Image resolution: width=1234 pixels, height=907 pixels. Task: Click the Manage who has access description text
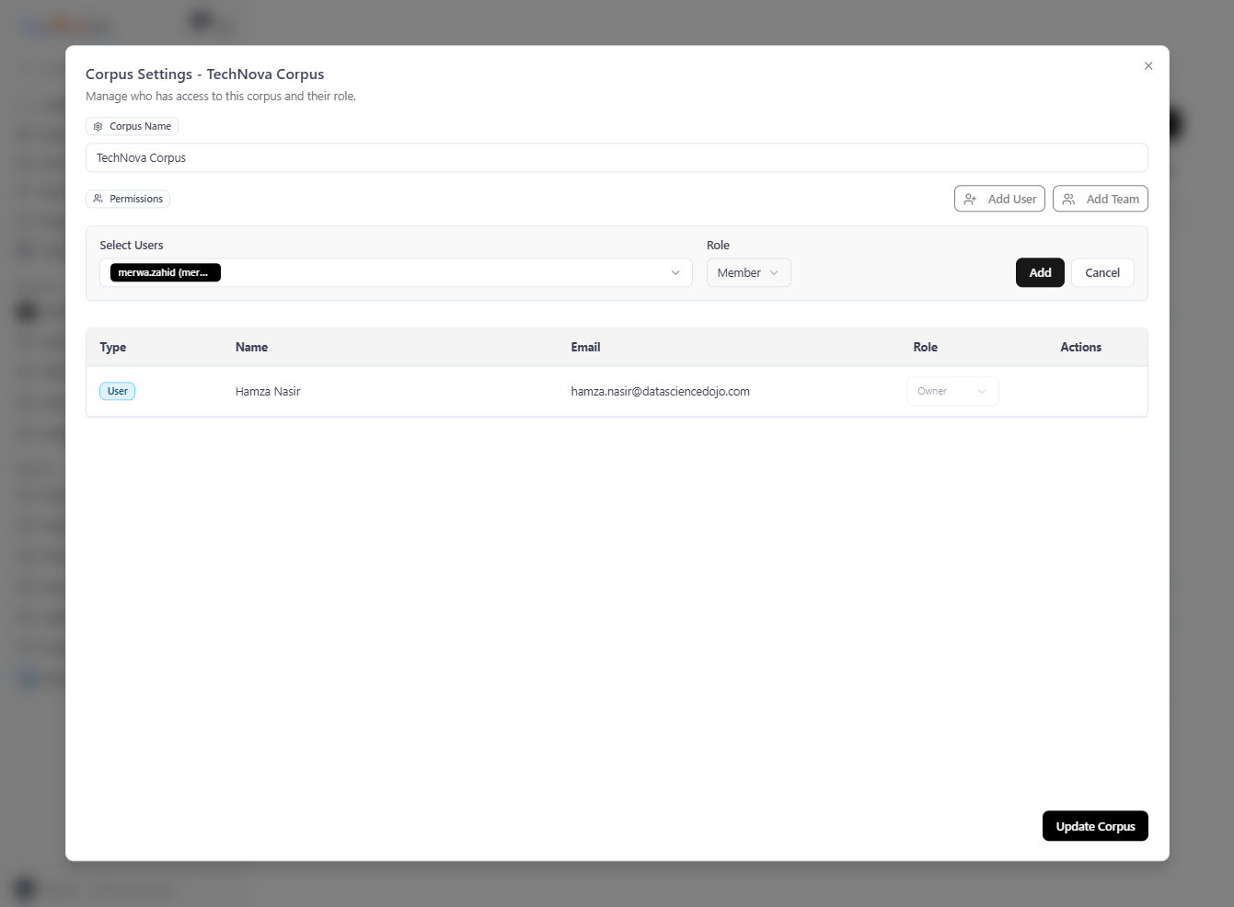(221, 96)
